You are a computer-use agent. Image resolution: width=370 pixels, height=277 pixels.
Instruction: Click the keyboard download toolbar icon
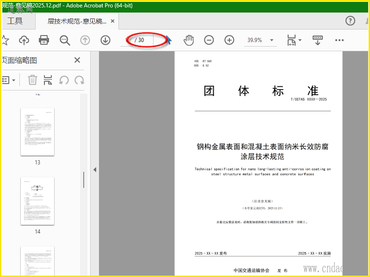click(318, 40)
